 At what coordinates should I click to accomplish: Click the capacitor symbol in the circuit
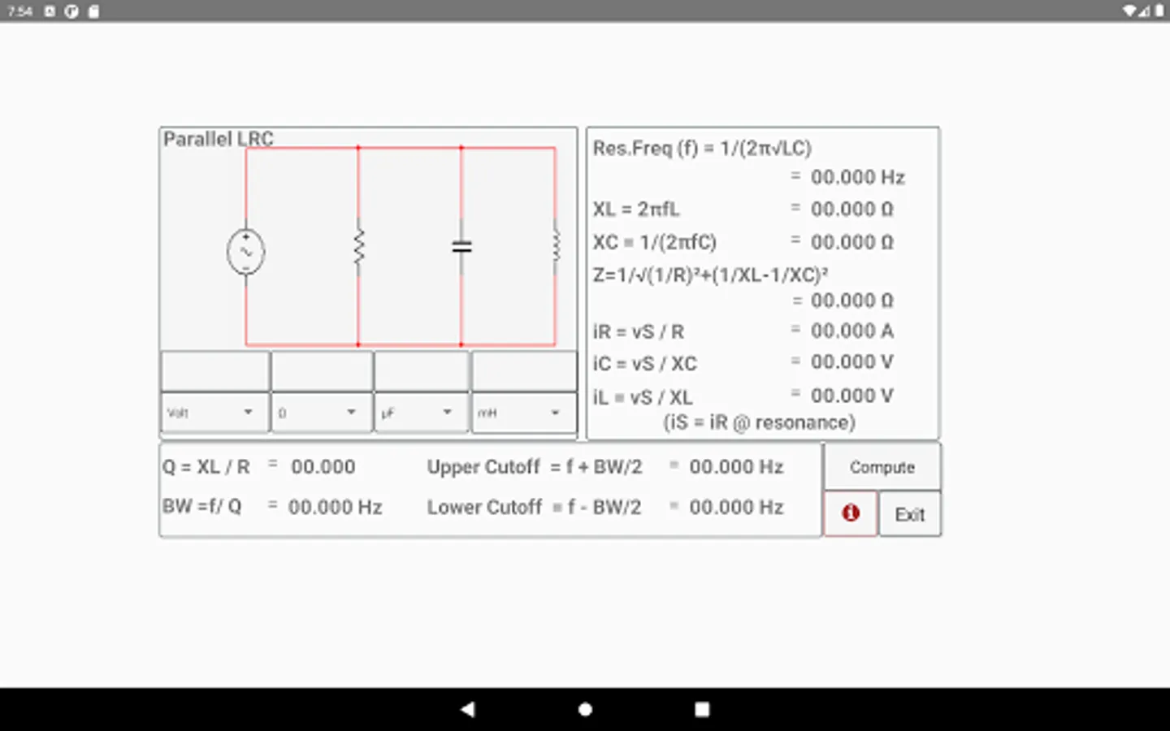point(461,246)
